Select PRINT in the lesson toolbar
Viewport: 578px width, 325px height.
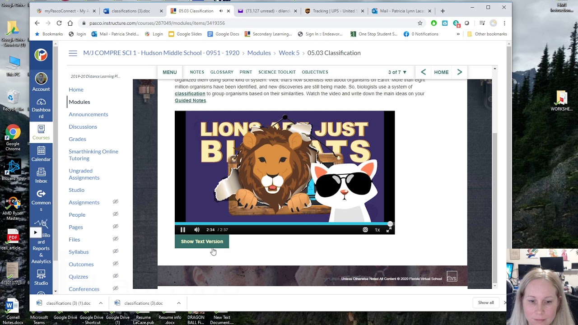coord(246,72)
